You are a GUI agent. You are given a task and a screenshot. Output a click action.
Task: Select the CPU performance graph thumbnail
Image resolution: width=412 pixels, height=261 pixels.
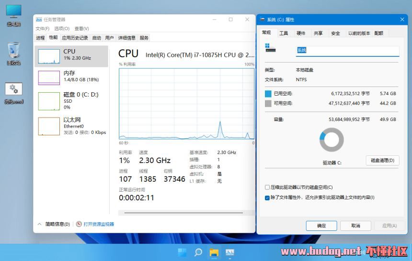click(x=71, y=56)
